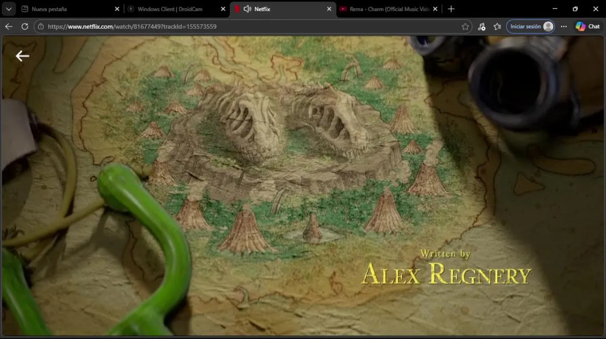
Task: Switch to Windows Client DroidCam tab
Action: coord(177,9)
